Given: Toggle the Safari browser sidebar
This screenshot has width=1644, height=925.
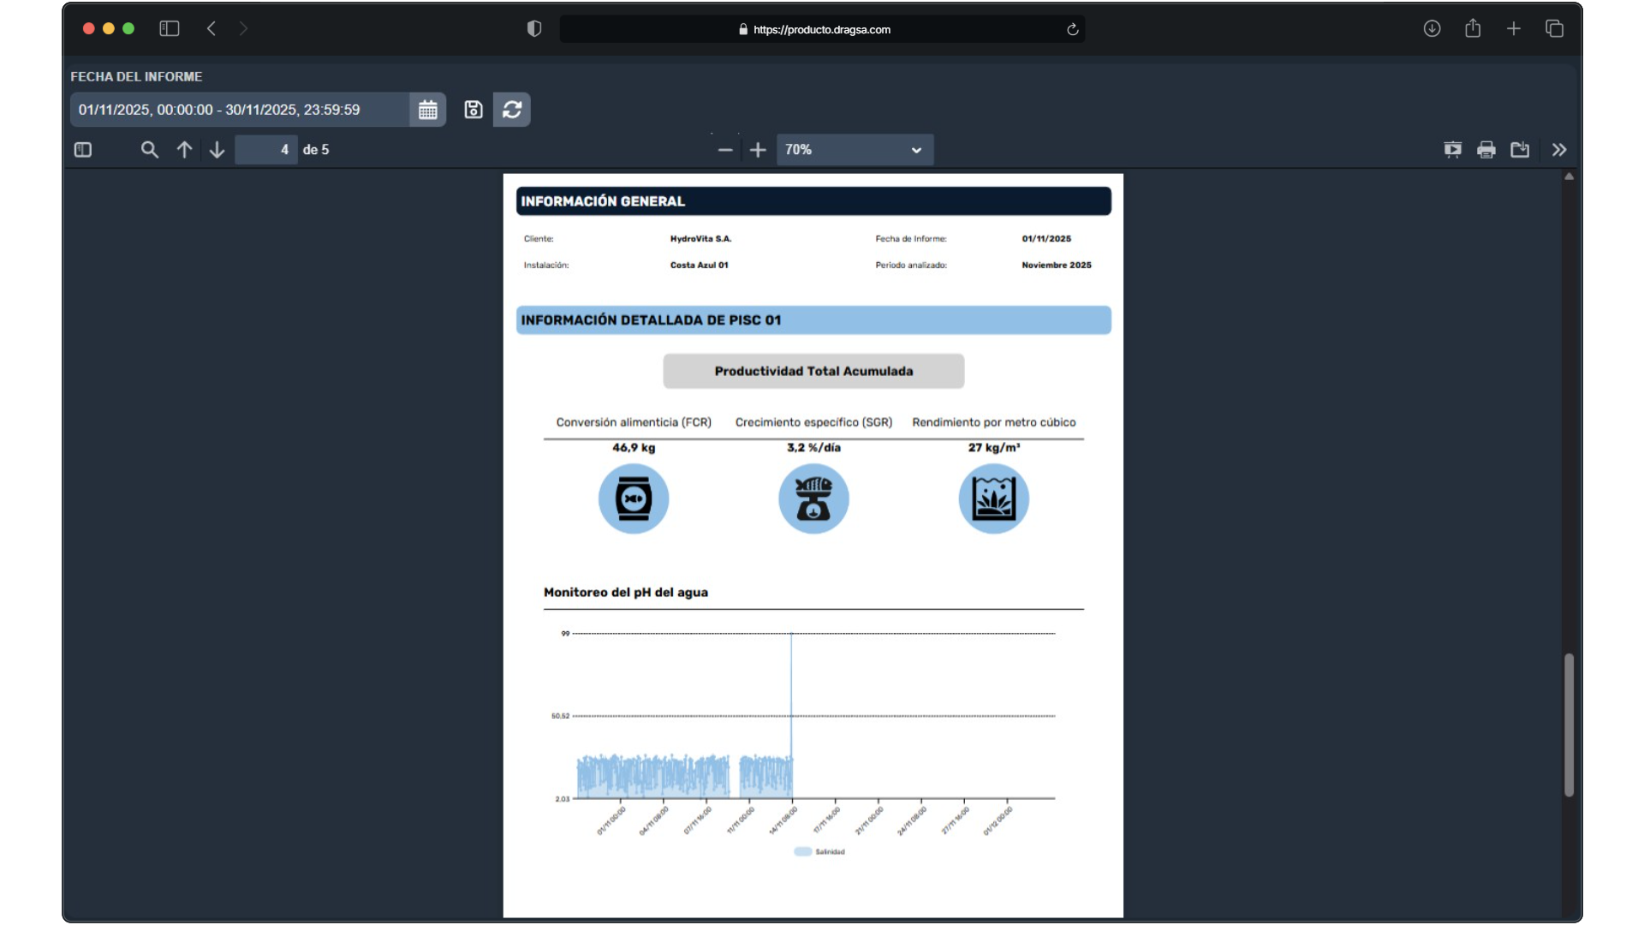Looking at the screenshot, I should (x=170, y=29).
